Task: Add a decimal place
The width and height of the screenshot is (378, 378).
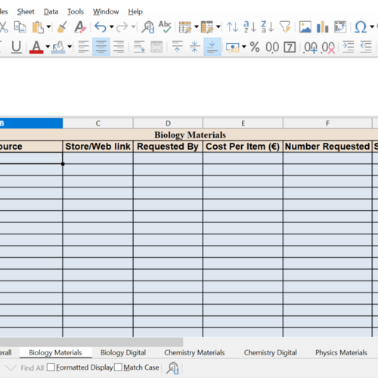Action: point(311,47)
